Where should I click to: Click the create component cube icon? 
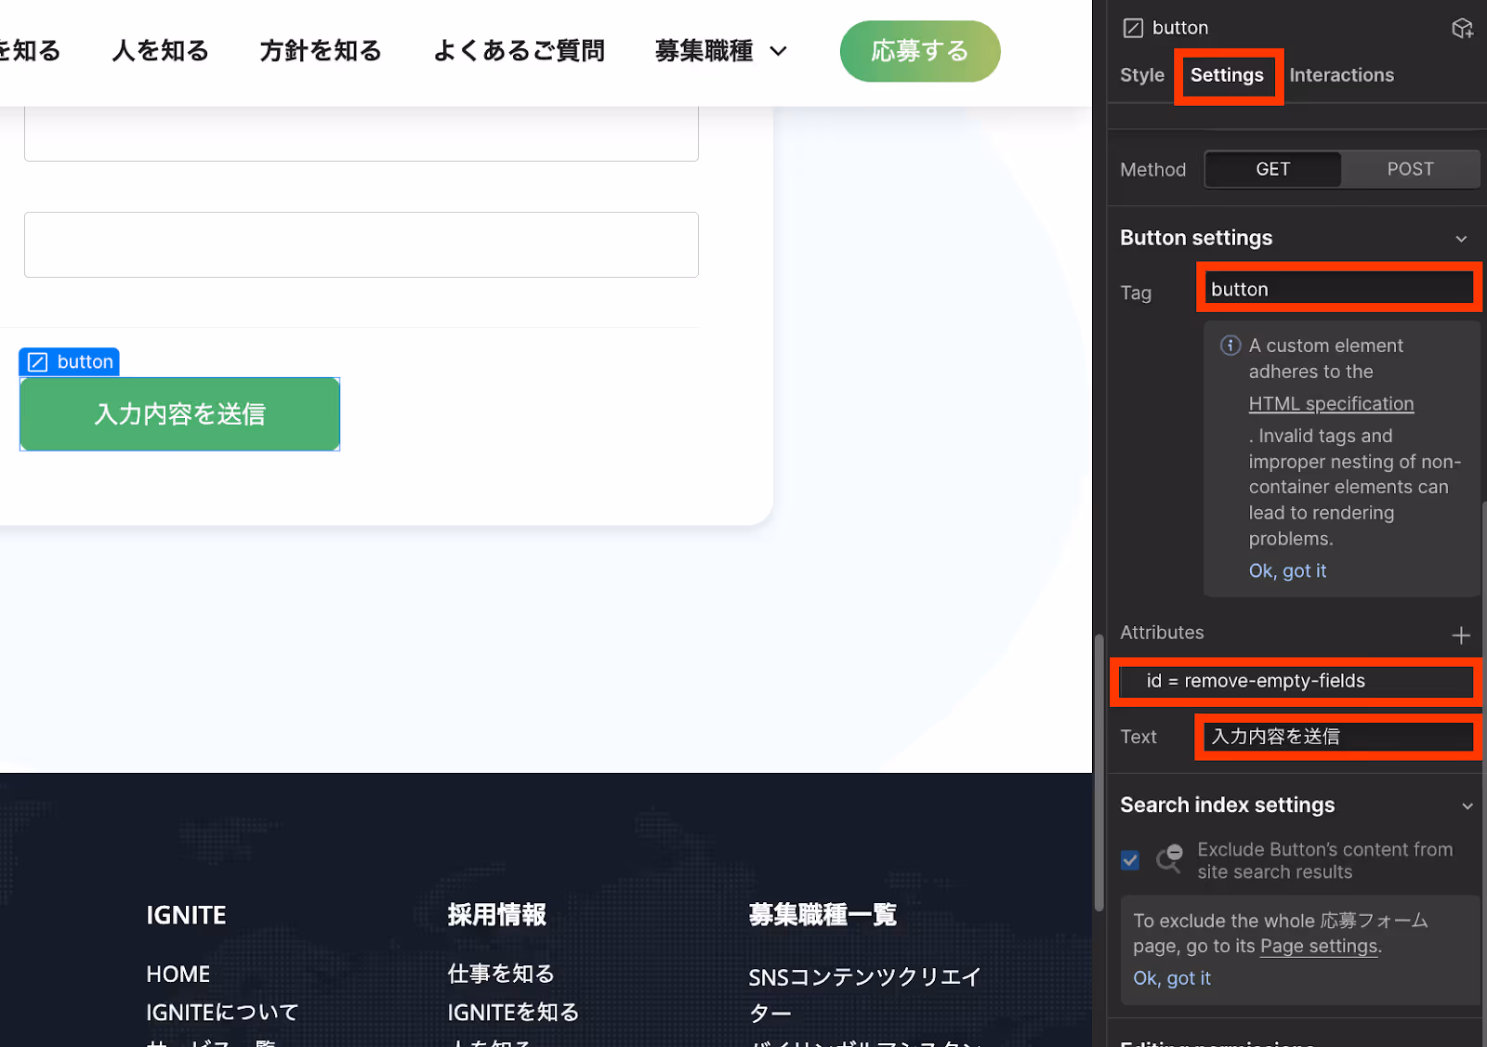pos(1462,28)
